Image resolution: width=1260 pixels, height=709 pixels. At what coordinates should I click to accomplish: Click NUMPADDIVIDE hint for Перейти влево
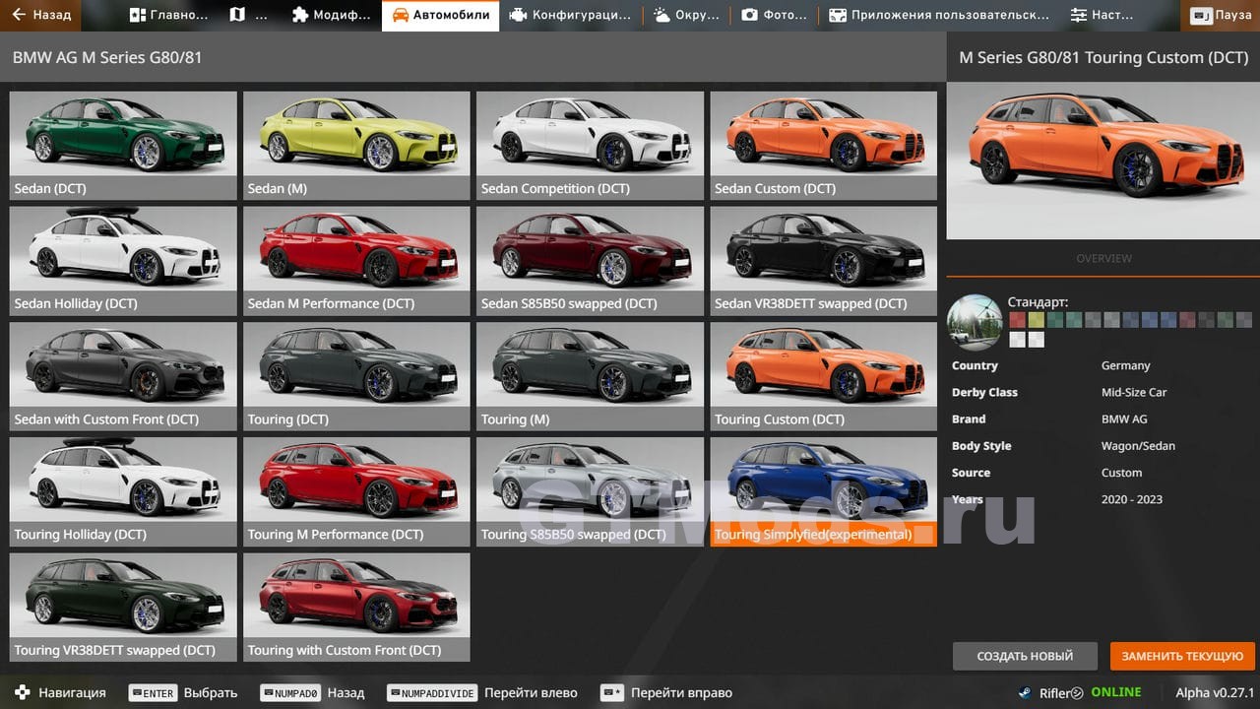coord(432,693)
